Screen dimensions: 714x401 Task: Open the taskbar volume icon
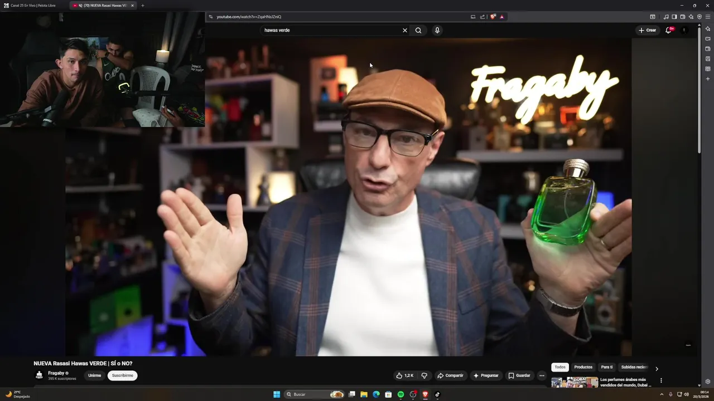click(687, 394)
